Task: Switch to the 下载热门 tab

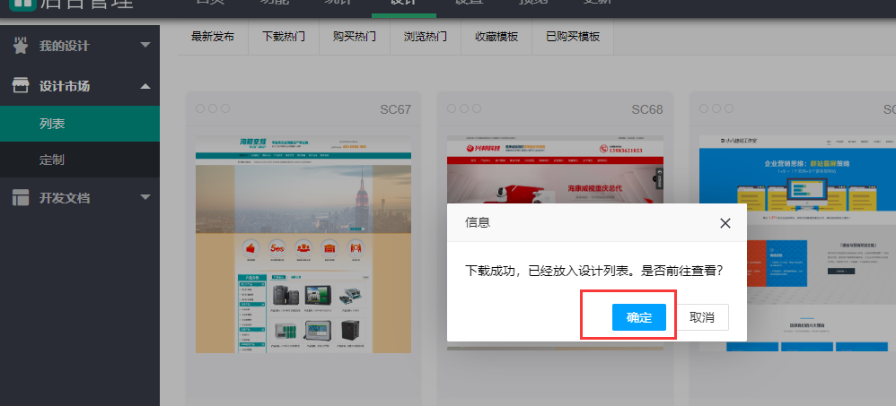Action: (284, 38)
